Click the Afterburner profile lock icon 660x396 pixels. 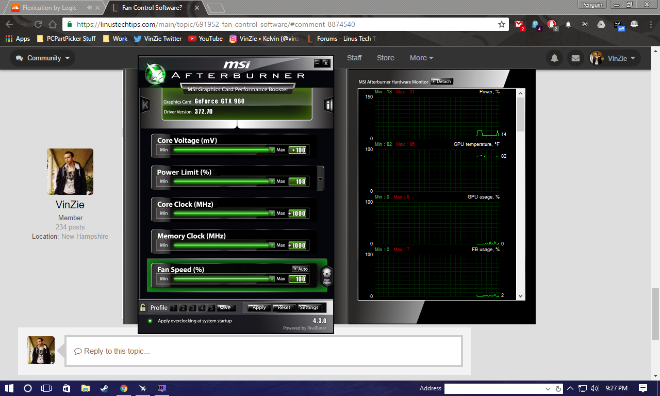tap(143, 307)
